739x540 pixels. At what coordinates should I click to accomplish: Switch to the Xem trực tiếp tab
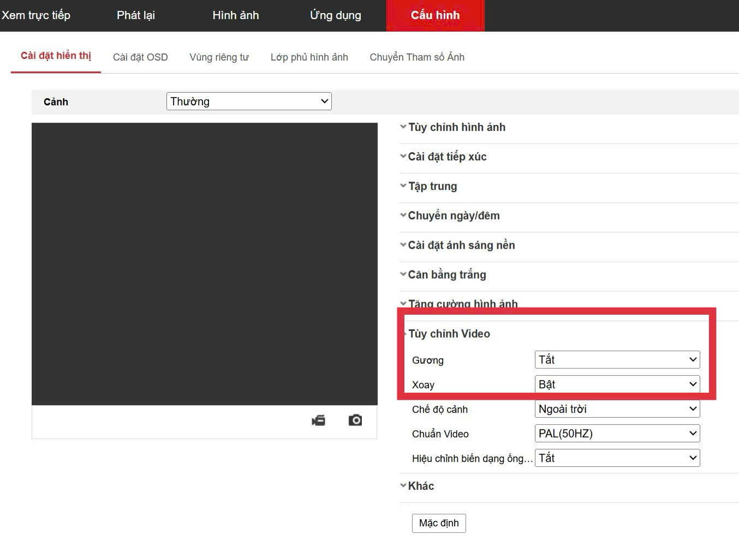pyautogui.click(x=36, y=15)
